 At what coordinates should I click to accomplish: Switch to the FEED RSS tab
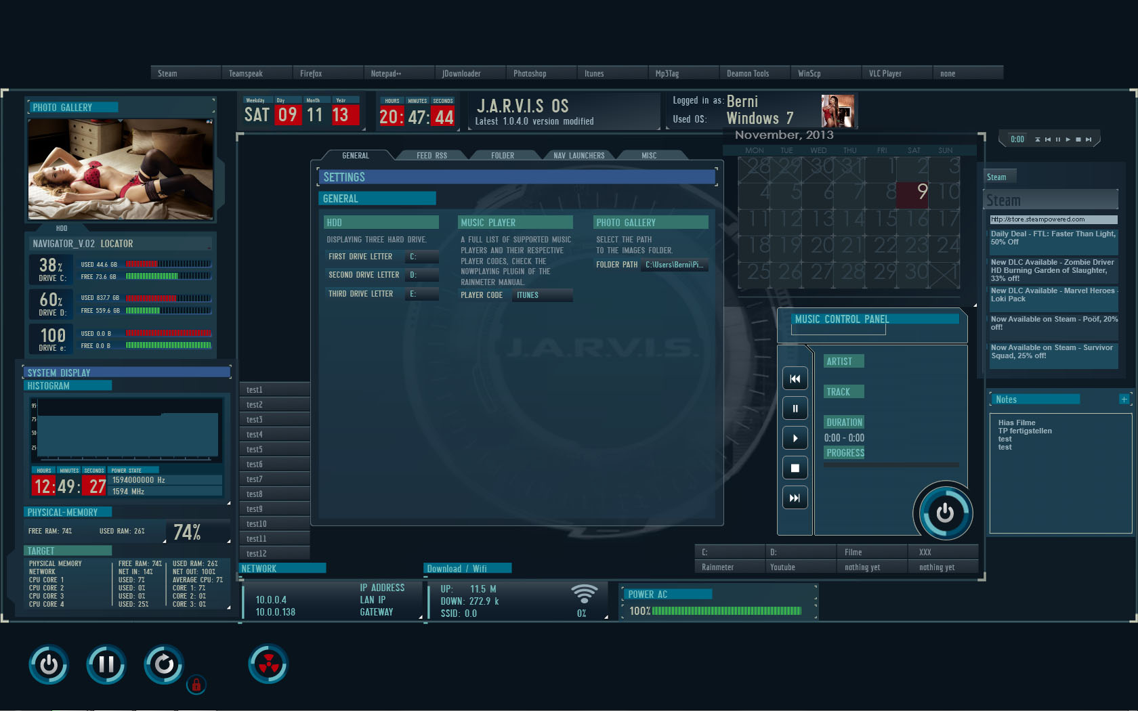point(431,155)
